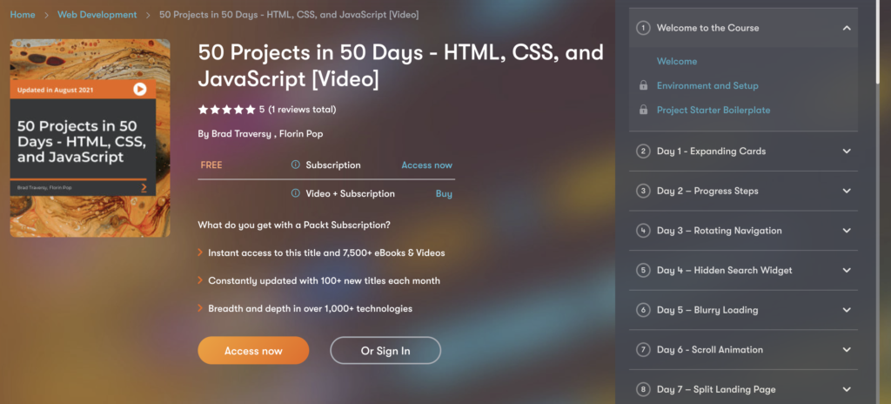Click the play icon on the course cover
891x404 pixels.
(140, 90)
